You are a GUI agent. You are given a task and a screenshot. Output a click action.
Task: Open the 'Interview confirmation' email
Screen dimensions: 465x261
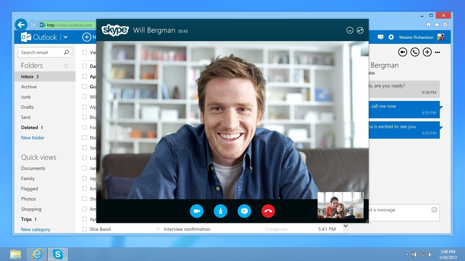coord(187,229)
